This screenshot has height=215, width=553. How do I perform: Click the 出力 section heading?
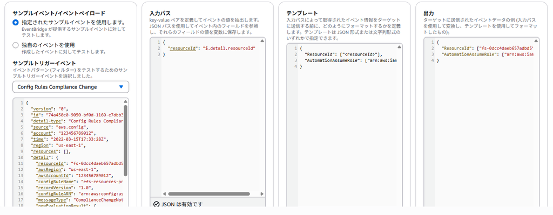coord(428,13)
